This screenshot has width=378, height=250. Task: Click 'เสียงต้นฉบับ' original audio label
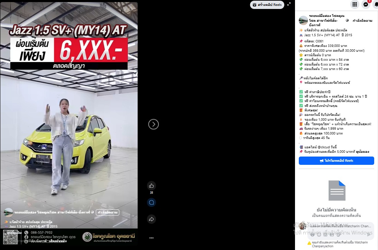point(57,241)
